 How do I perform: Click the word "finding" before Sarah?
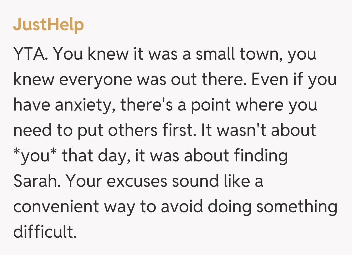[x=261, y=156]
